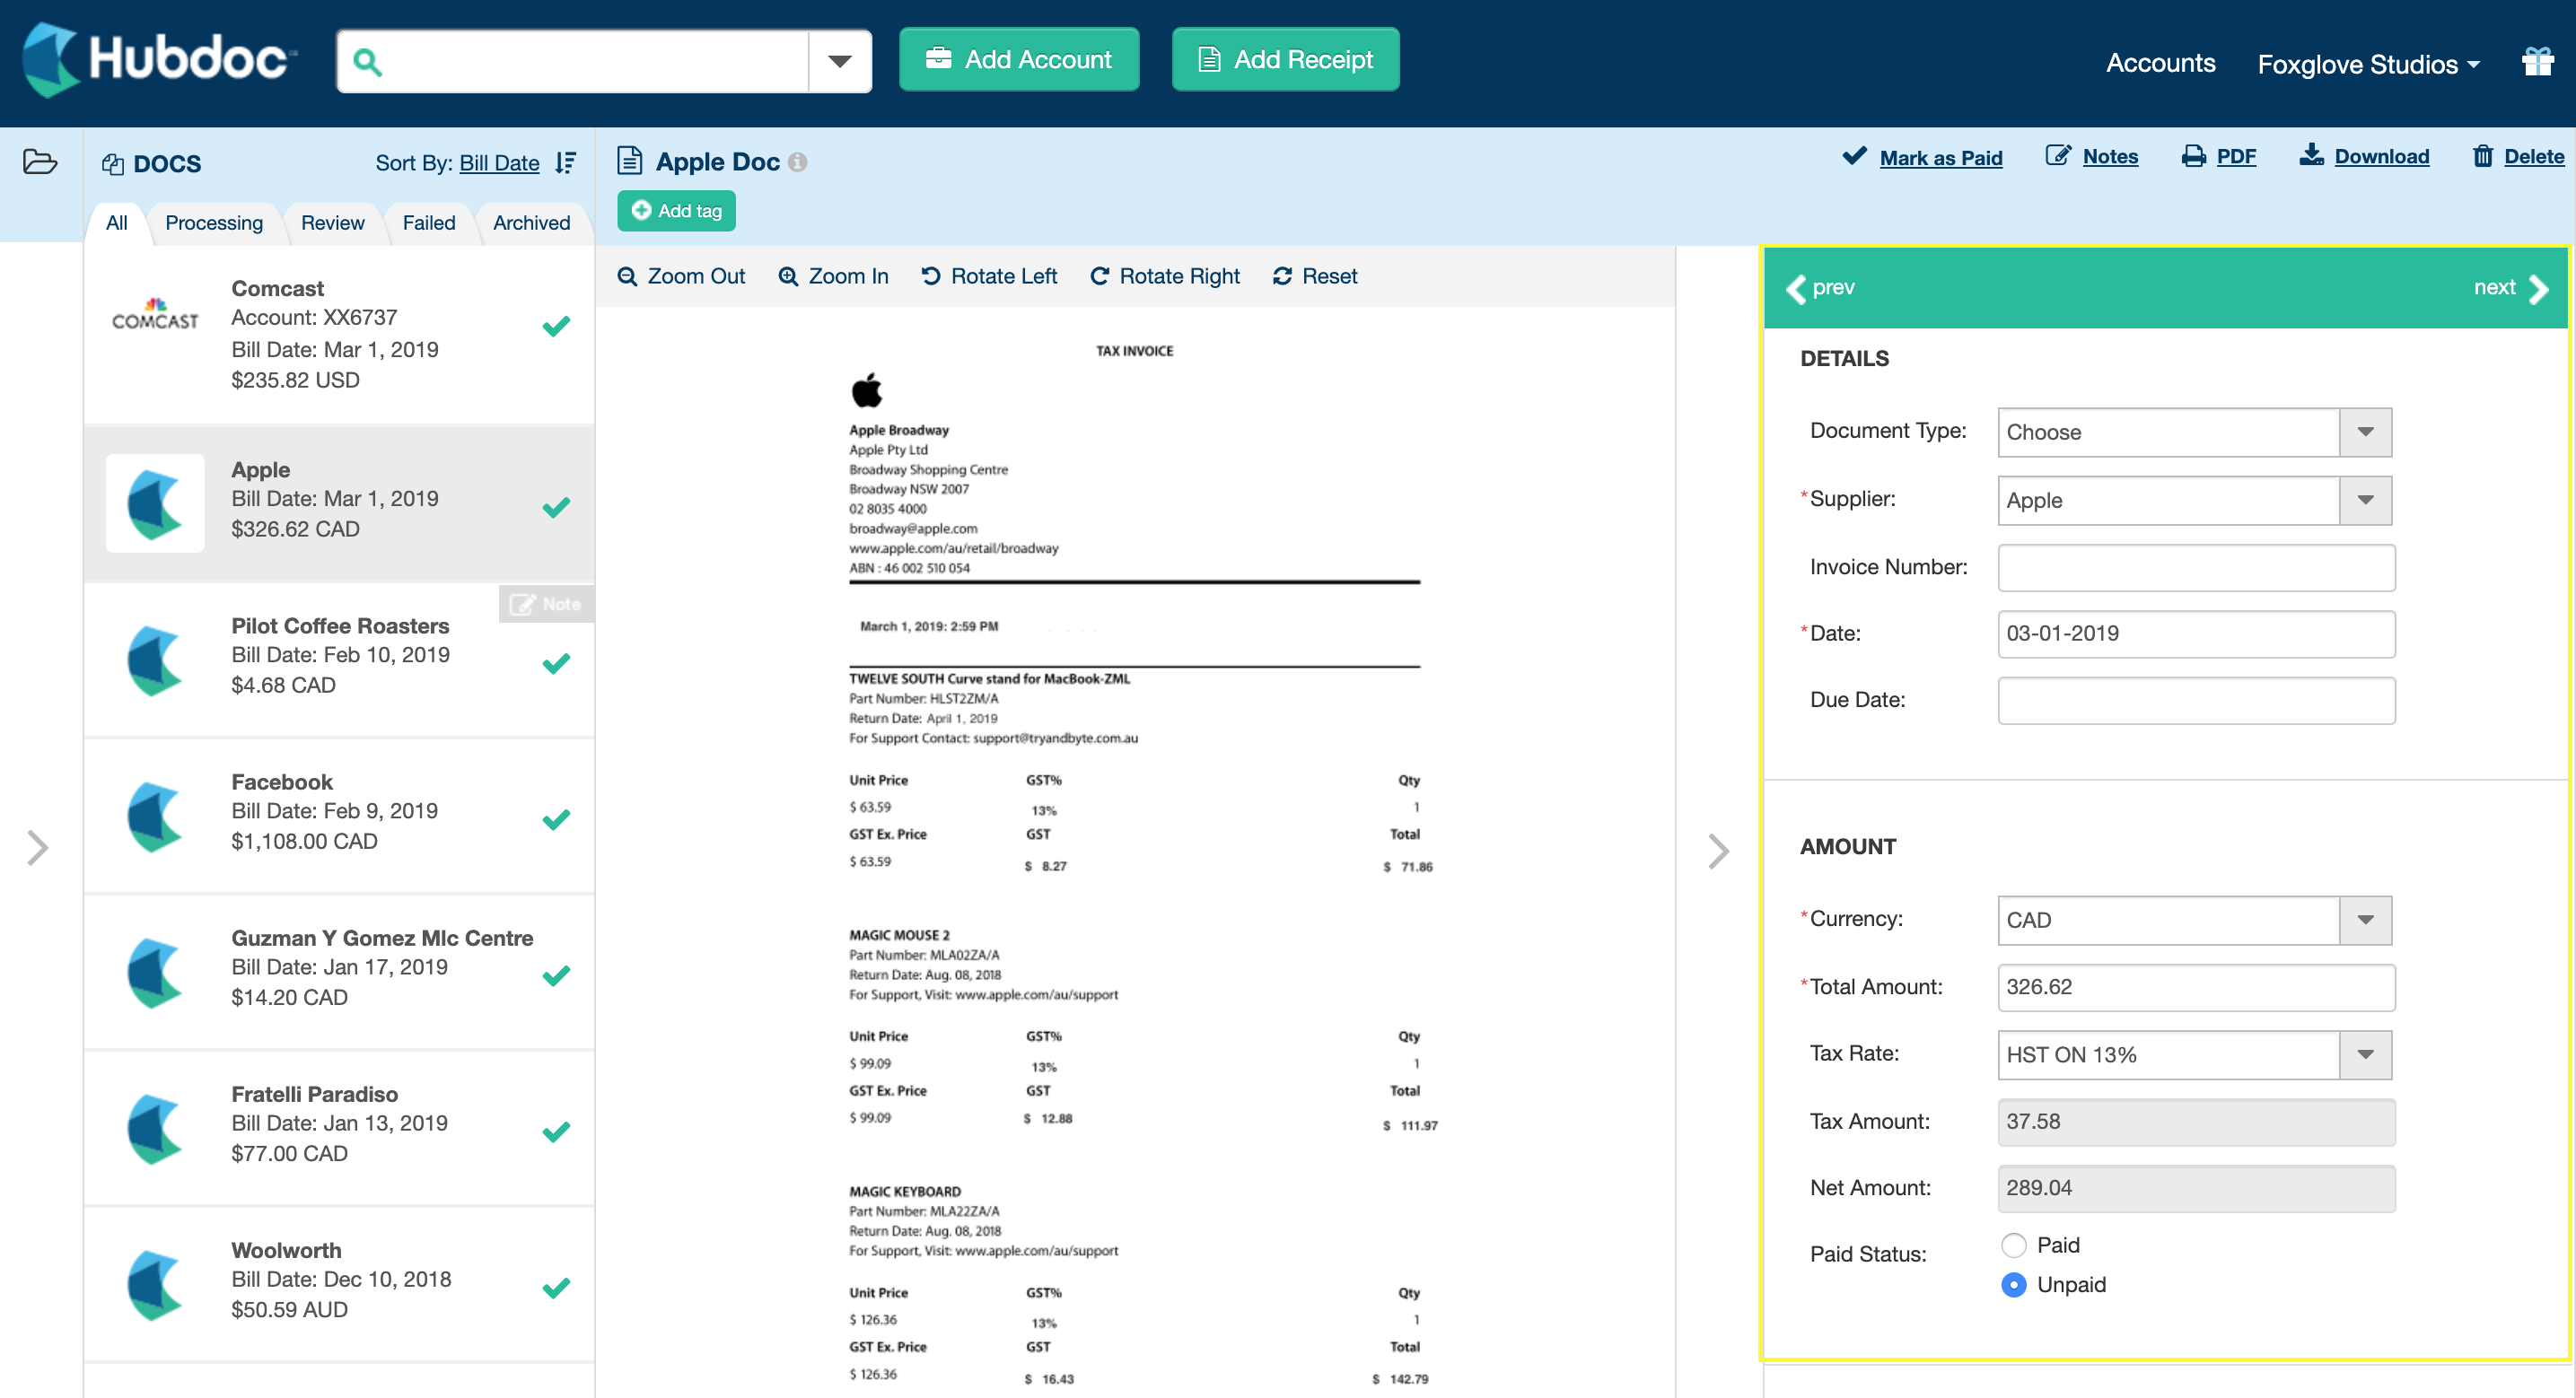
Task: Click Zoom In in viewer toolbar
Action: 833,276
